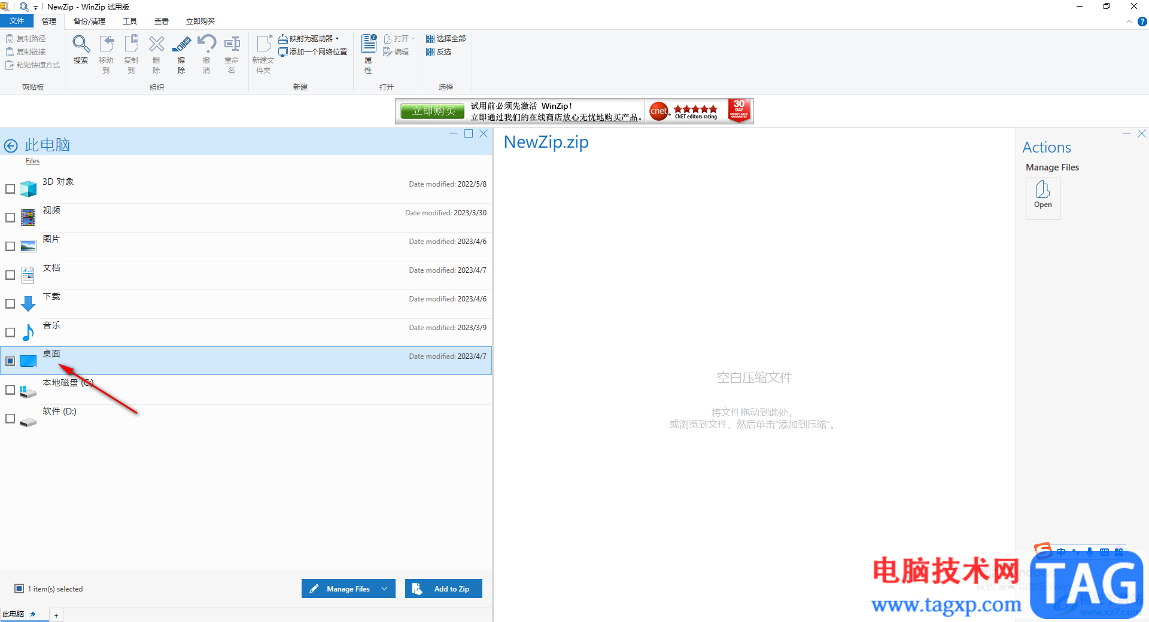This screenshot has height=622, width=1149.
Task: Switch to the Manage (管理) tab
Action: click(49, 21)
